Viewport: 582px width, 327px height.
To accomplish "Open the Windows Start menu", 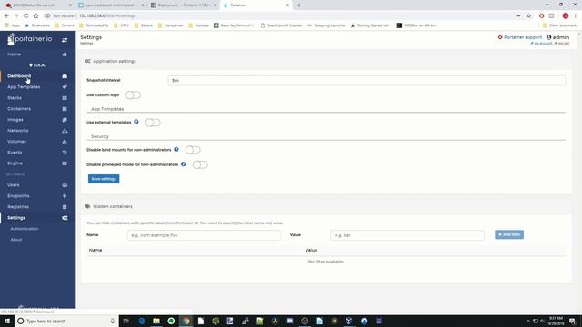I will pos(7,321).
